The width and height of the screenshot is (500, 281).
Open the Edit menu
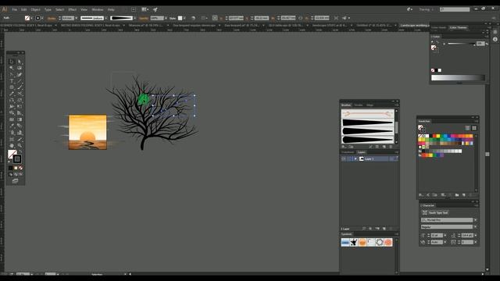pos(24,9)
